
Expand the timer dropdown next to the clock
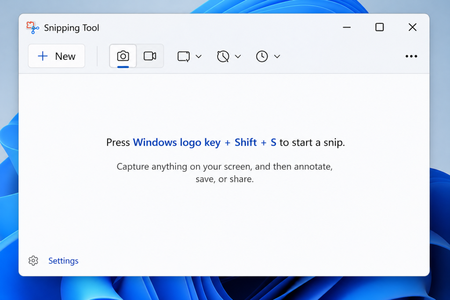pyautogui.click(x=277, y=56)
